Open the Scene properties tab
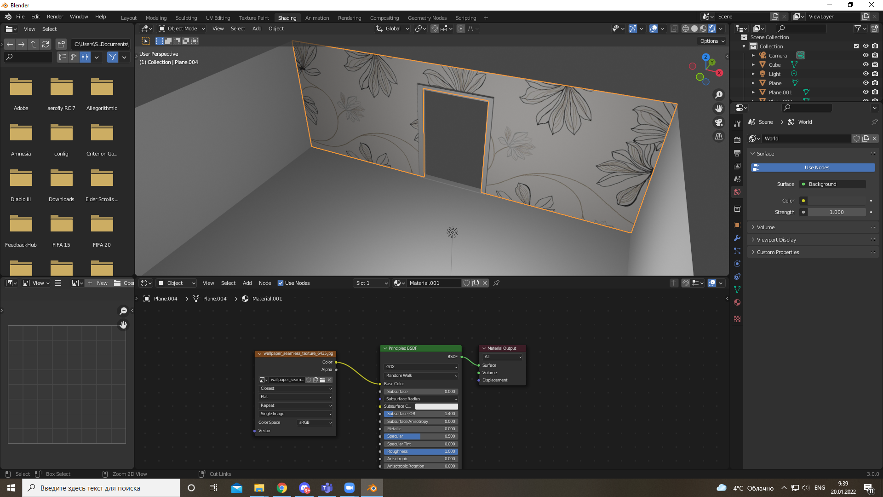 (737, 179)
